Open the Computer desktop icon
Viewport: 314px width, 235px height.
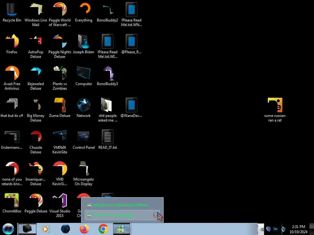[x=84, y=76]
